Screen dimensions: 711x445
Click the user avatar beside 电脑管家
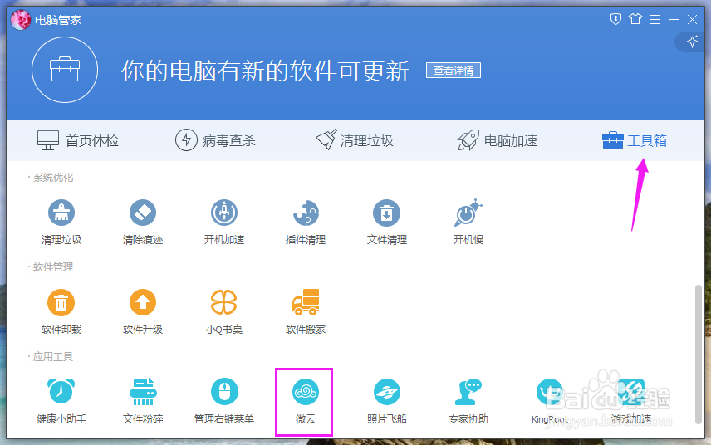[21, 20]
